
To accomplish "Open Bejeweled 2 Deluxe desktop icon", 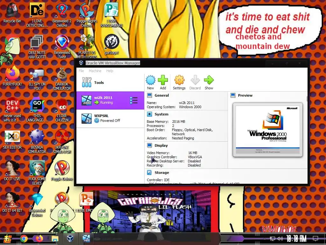I will pos(62,15).
